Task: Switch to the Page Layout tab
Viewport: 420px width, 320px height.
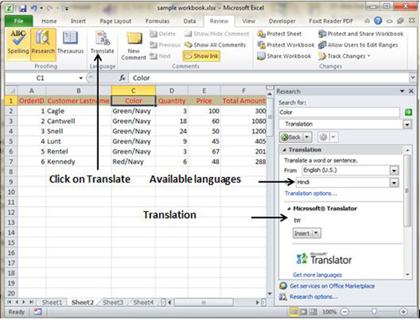Action: [x=115, y=21]
